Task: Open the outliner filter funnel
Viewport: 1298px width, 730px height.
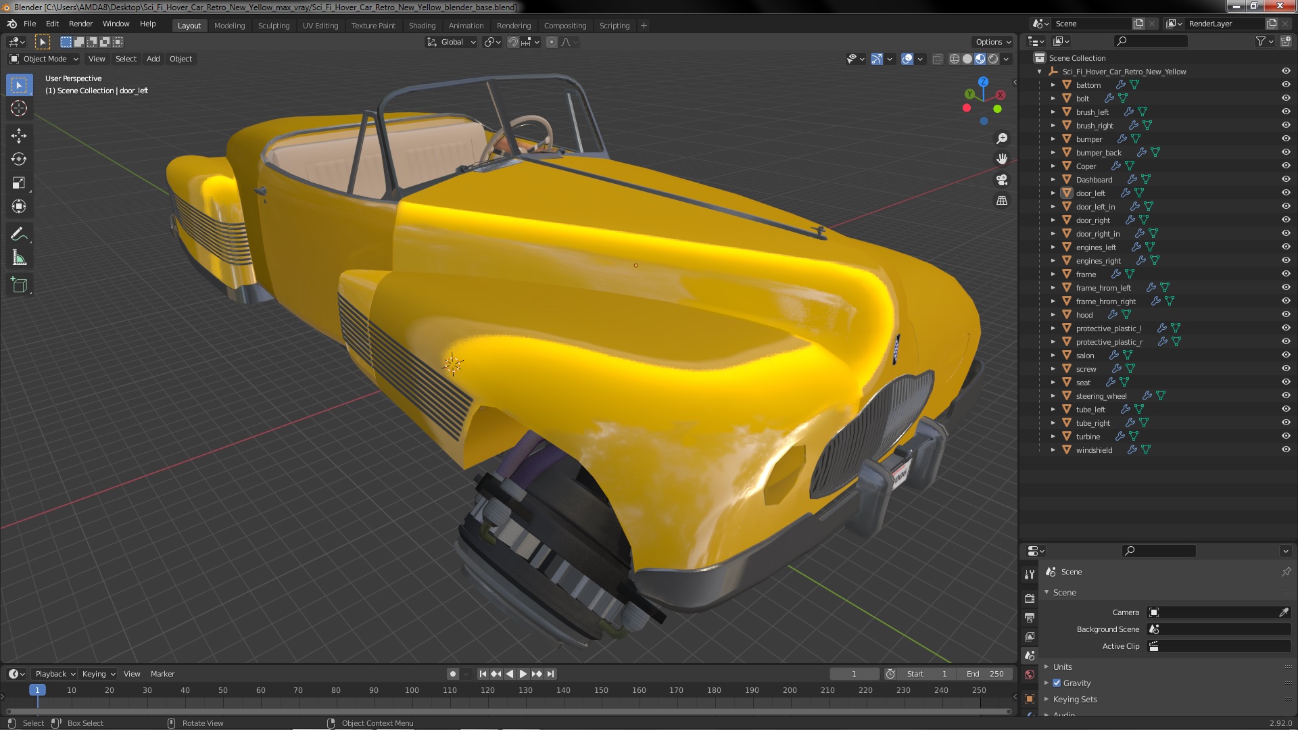Action: tap(1261, 41)
